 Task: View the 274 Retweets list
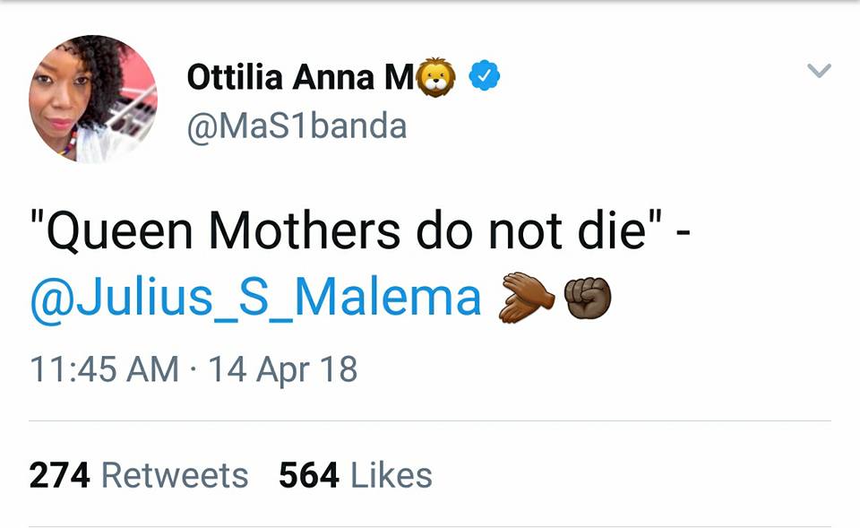click(x=139, y=475)
